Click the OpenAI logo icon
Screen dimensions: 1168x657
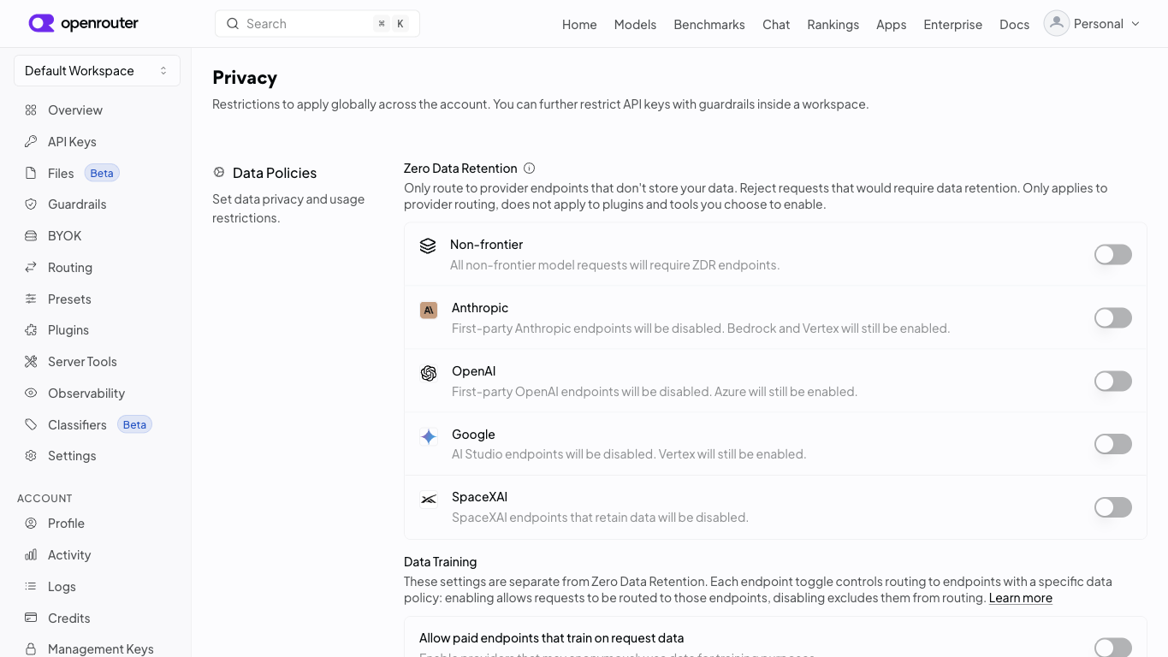429,374
